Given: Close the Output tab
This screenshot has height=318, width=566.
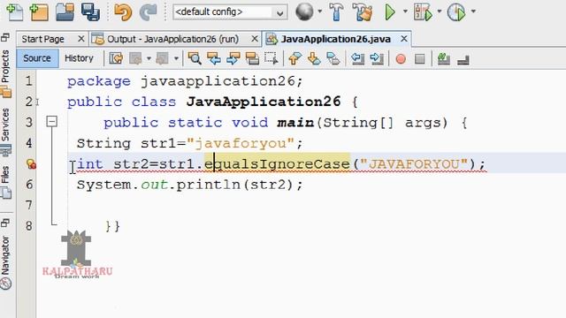Looking at the screenshot, I should pos(255,39).
